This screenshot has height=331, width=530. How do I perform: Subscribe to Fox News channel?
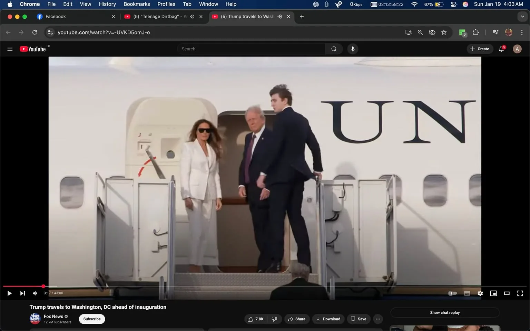(91, 319)
